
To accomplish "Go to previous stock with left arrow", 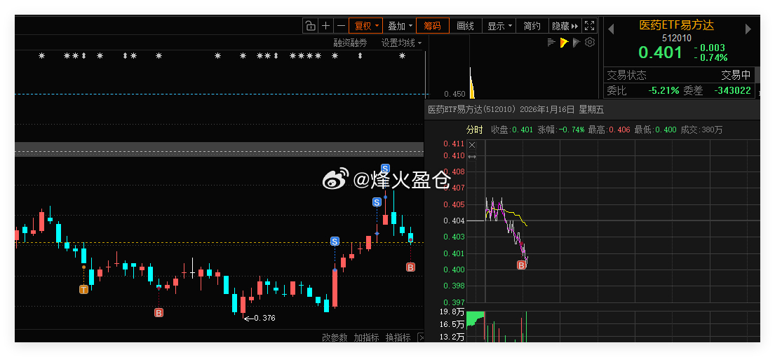I will [611, 29].
